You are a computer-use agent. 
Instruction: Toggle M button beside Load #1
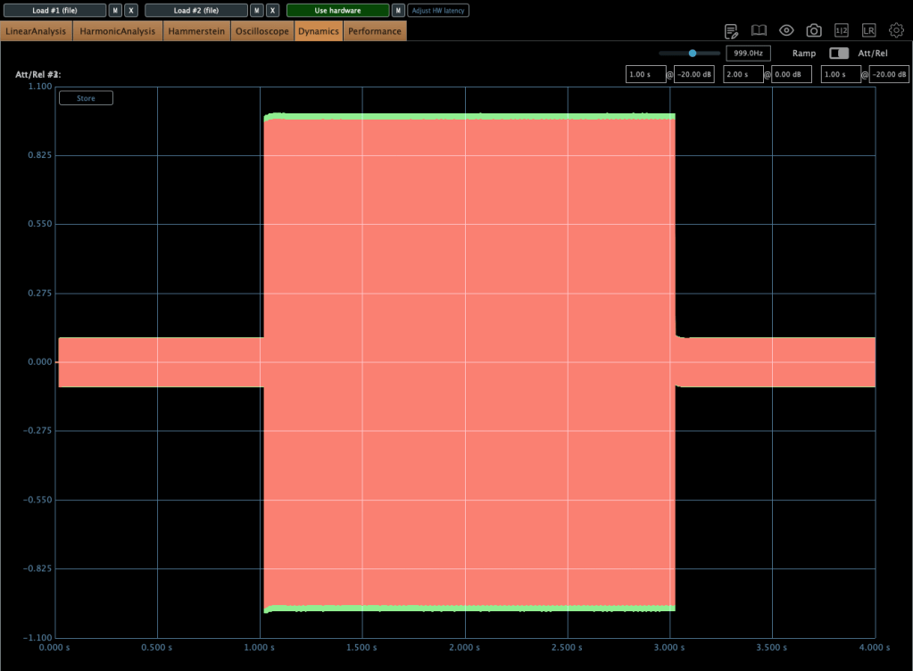(x=115, y=11)
